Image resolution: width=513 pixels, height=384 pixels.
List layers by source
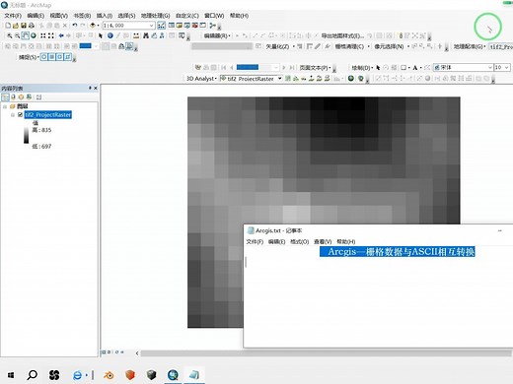[13, 97]
